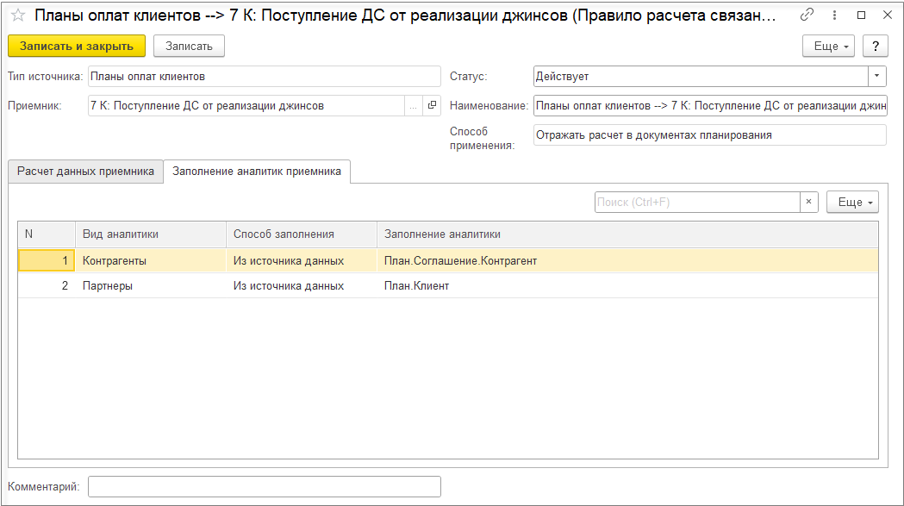Choose Приемник value with ellipsis button
904x506 pixels.
click(x=413, y=105)
